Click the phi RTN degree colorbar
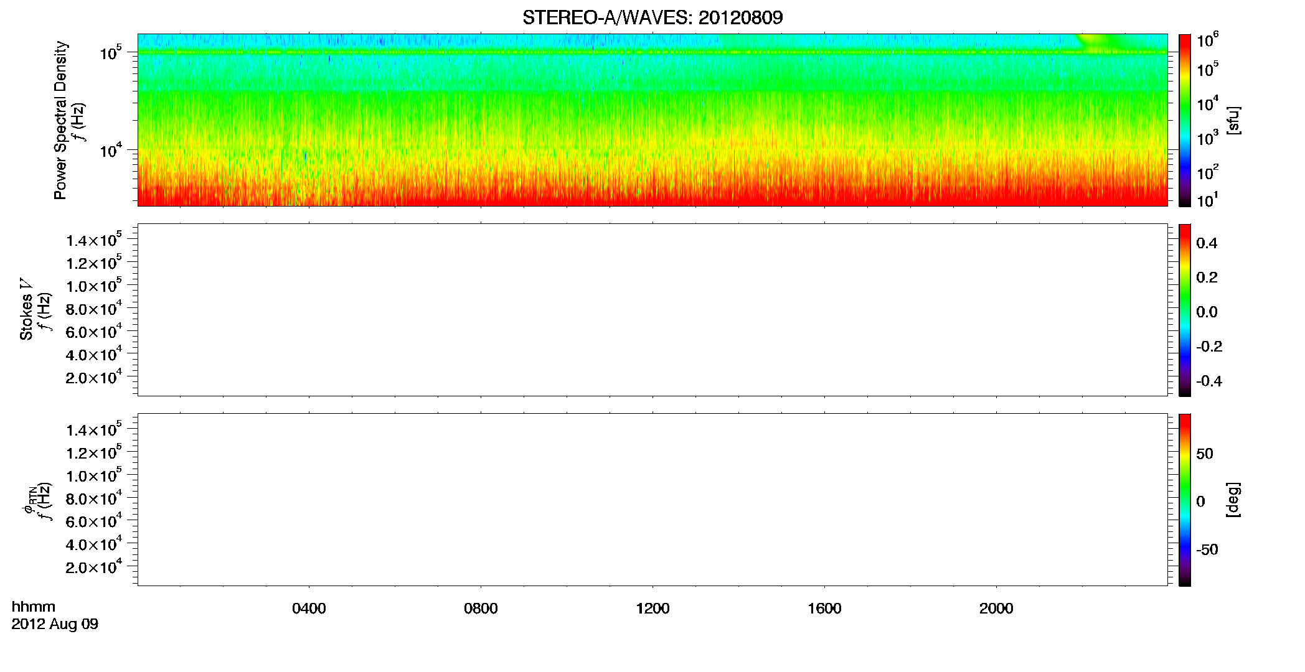 click(1185, 500)
